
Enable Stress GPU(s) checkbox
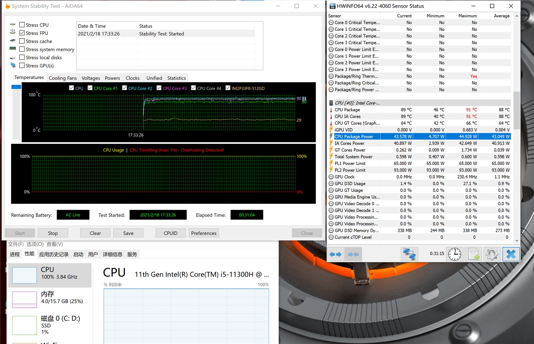(22, 65)
